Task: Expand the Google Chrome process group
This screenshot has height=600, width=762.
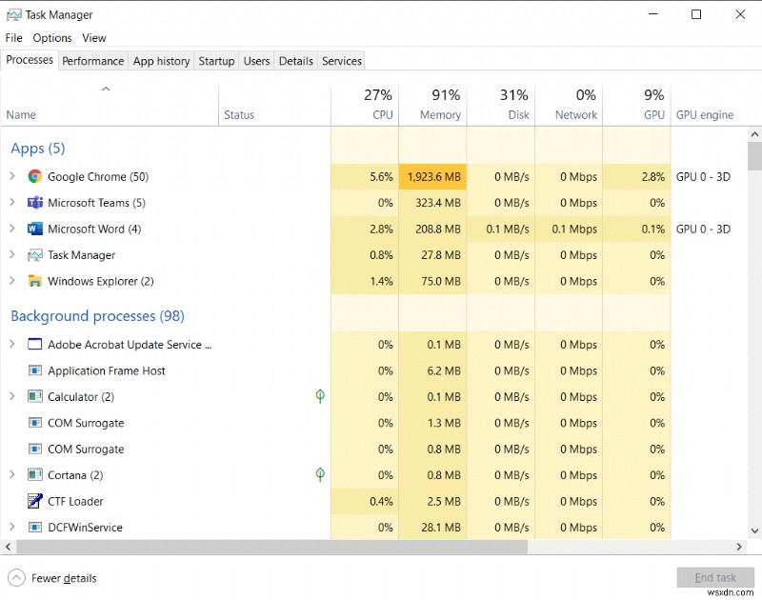Action: click(13, 176)
